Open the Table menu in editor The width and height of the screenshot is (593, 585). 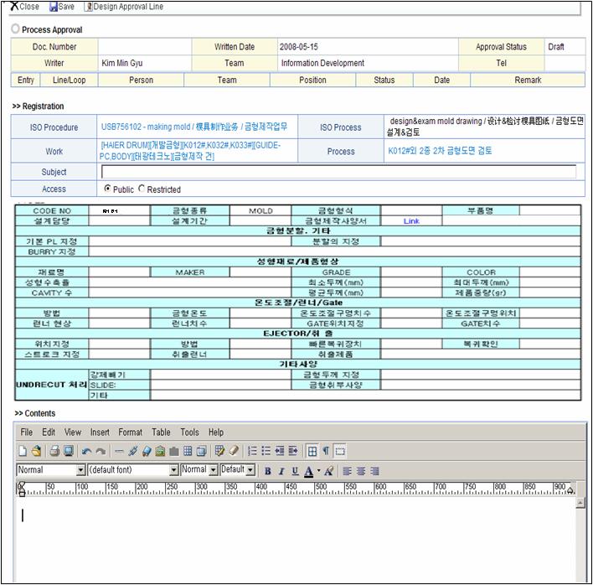pyautogui.click(x=161, y=432)
